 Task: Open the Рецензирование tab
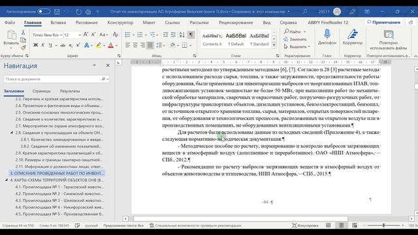click(x=236, y=23)
